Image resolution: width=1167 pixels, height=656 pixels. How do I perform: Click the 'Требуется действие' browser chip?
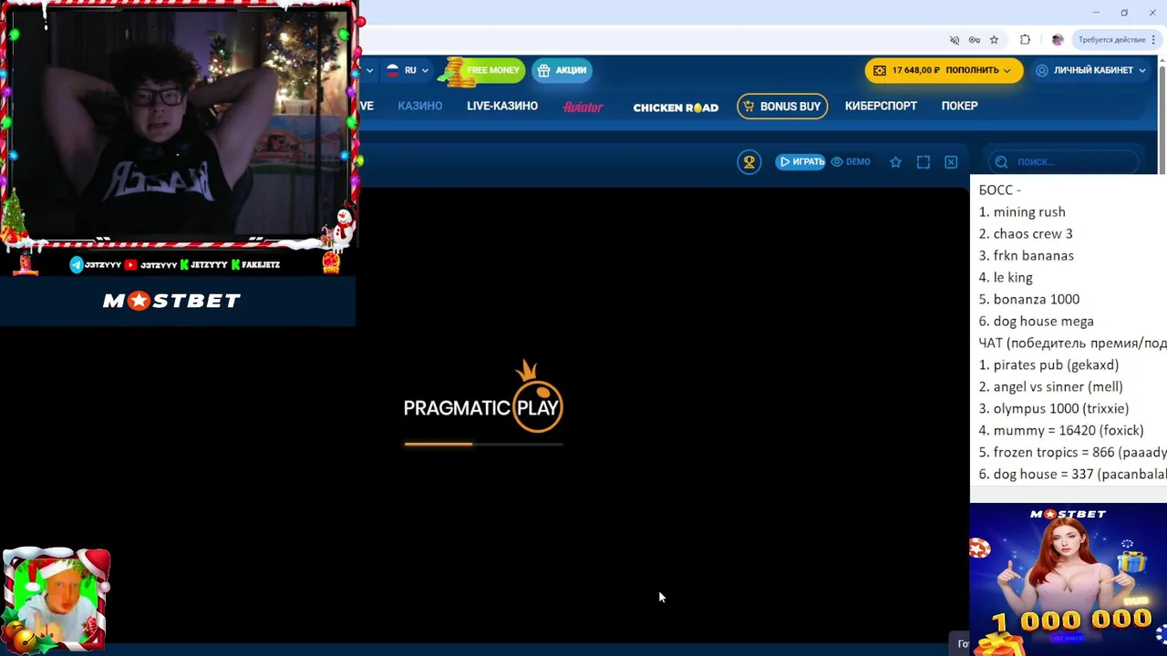click(1111, 40)
